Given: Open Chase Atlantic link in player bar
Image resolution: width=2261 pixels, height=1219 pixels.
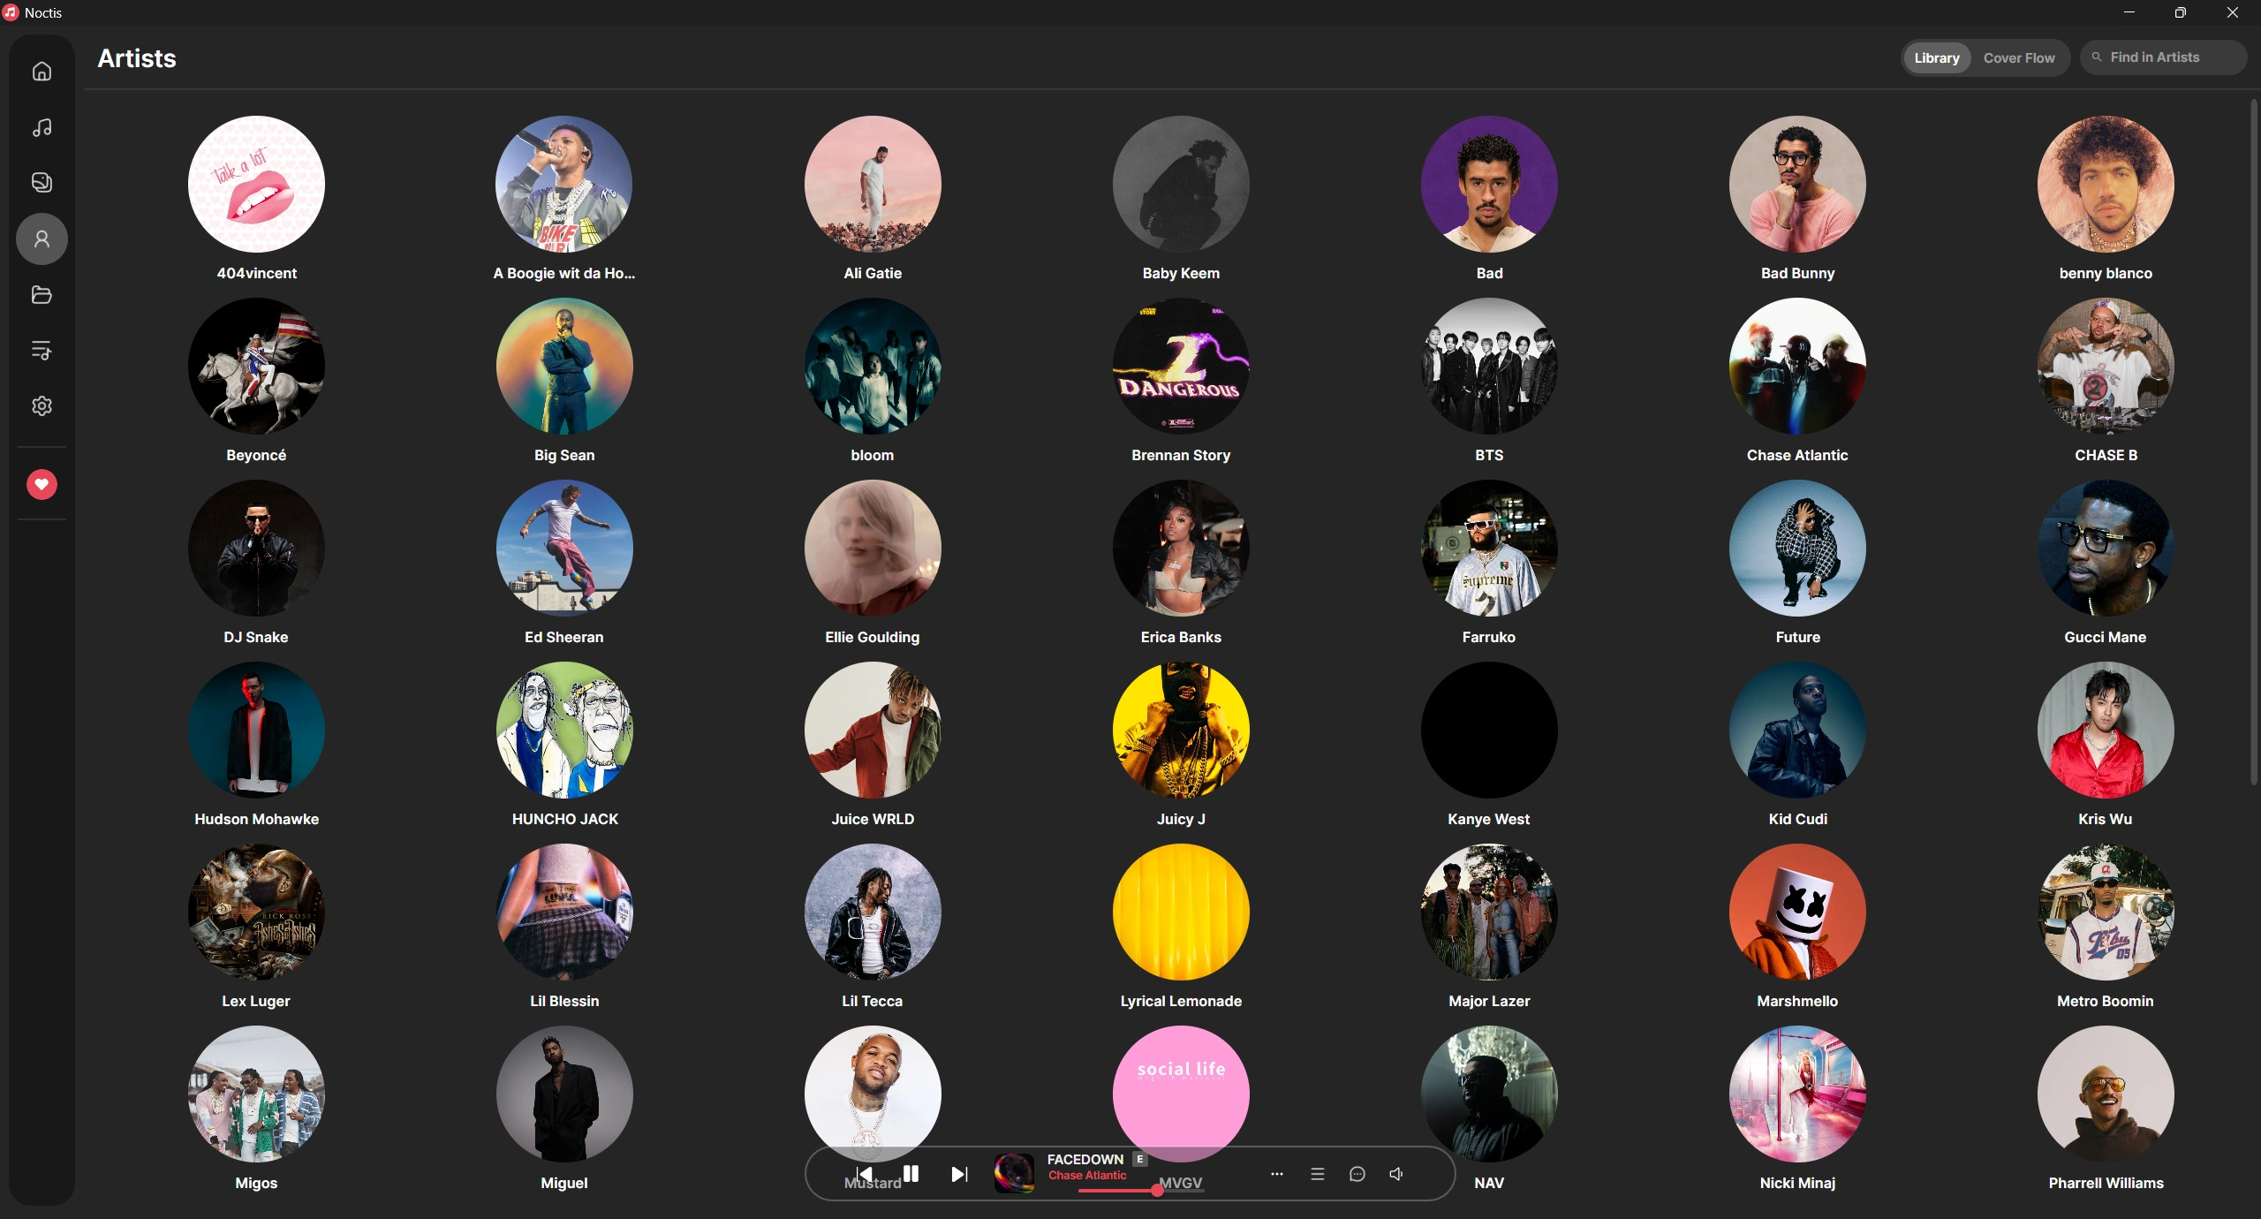Looking at the screenshot, I should point(1087,1176).
